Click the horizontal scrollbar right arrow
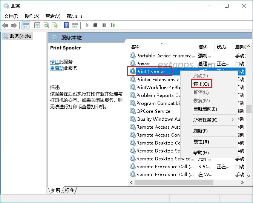This screenshot has width=253, height=203. pyautogui.click(x=242, y=183)
